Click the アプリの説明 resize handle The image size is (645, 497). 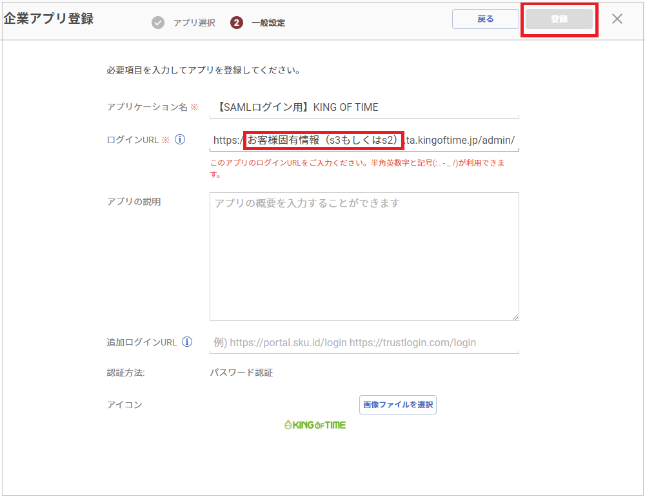coord(515,317)
